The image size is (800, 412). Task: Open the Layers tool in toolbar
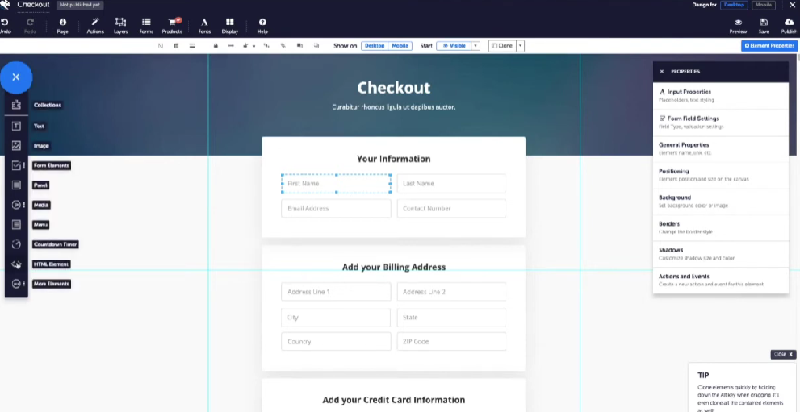tap(120, 25)
